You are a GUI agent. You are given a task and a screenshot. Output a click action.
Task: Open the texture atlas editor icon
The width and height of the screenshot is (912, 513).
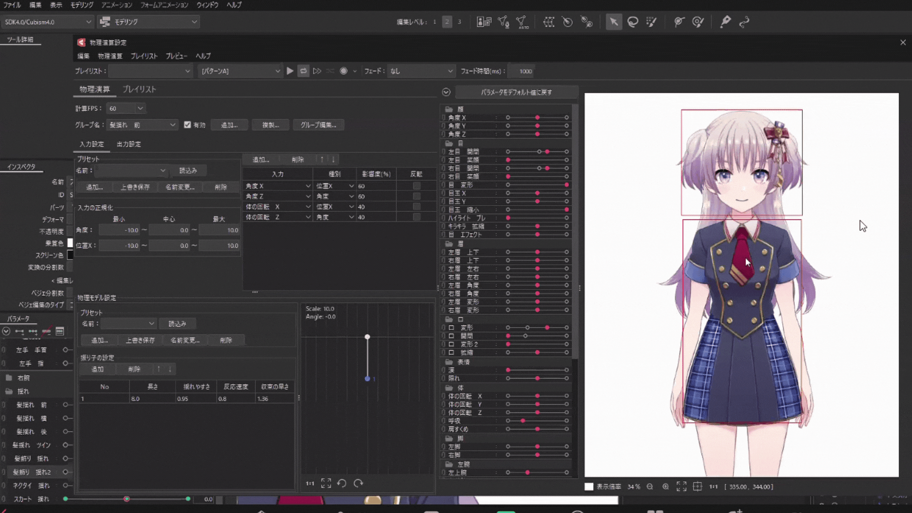[x=484, y=22]
